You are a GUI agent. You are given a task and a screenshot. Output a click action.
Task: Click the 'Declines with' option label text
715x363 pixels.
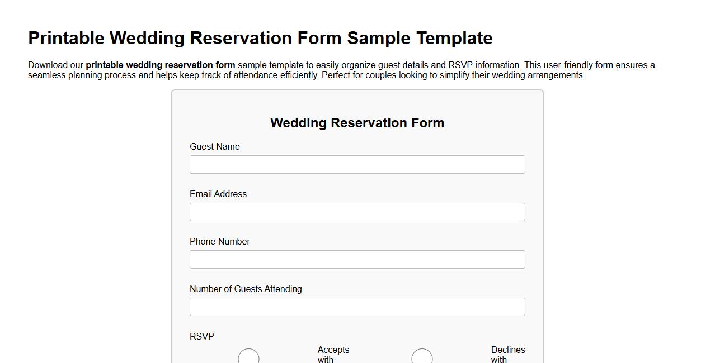(508, 354)
